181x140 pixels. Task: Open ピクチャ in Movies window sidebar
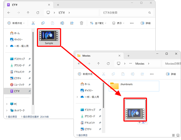(x=86, y=129)
